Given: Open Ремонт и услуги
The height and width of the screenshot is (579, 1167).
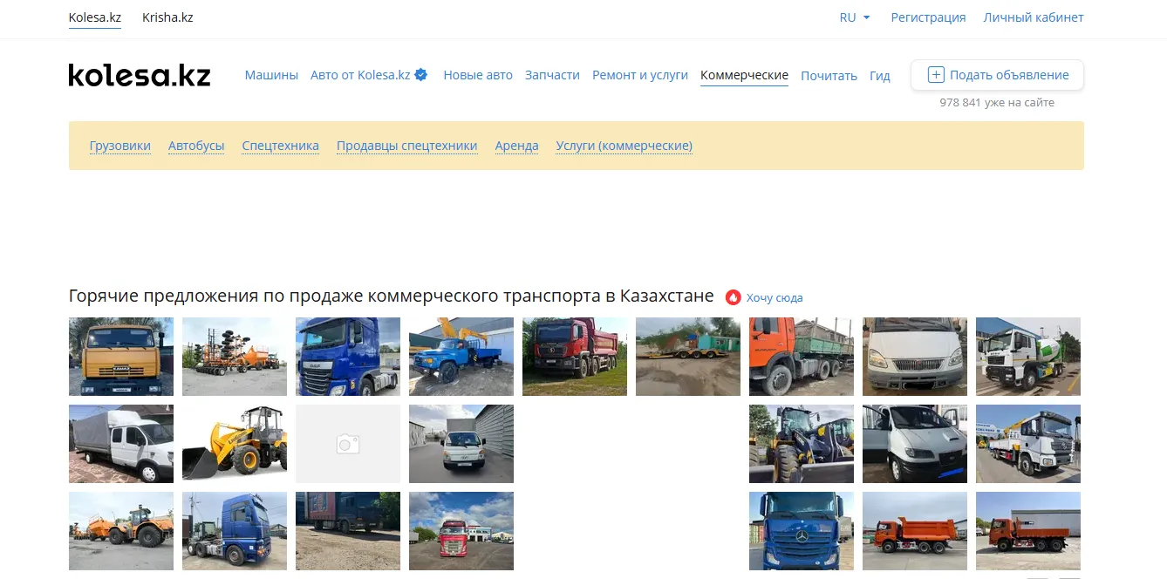Looking at the screenshot, I should [x=640, y=75].
